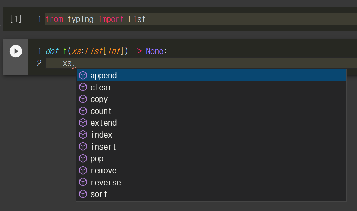The width and height of the screenshot is (357, 211).
Task: Click the cube icon beside clear
Action: (83, 87)
